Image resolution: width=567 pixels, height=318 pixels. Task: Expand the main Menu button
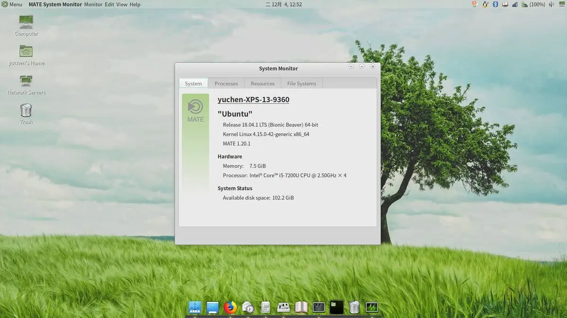click(11, 4)
